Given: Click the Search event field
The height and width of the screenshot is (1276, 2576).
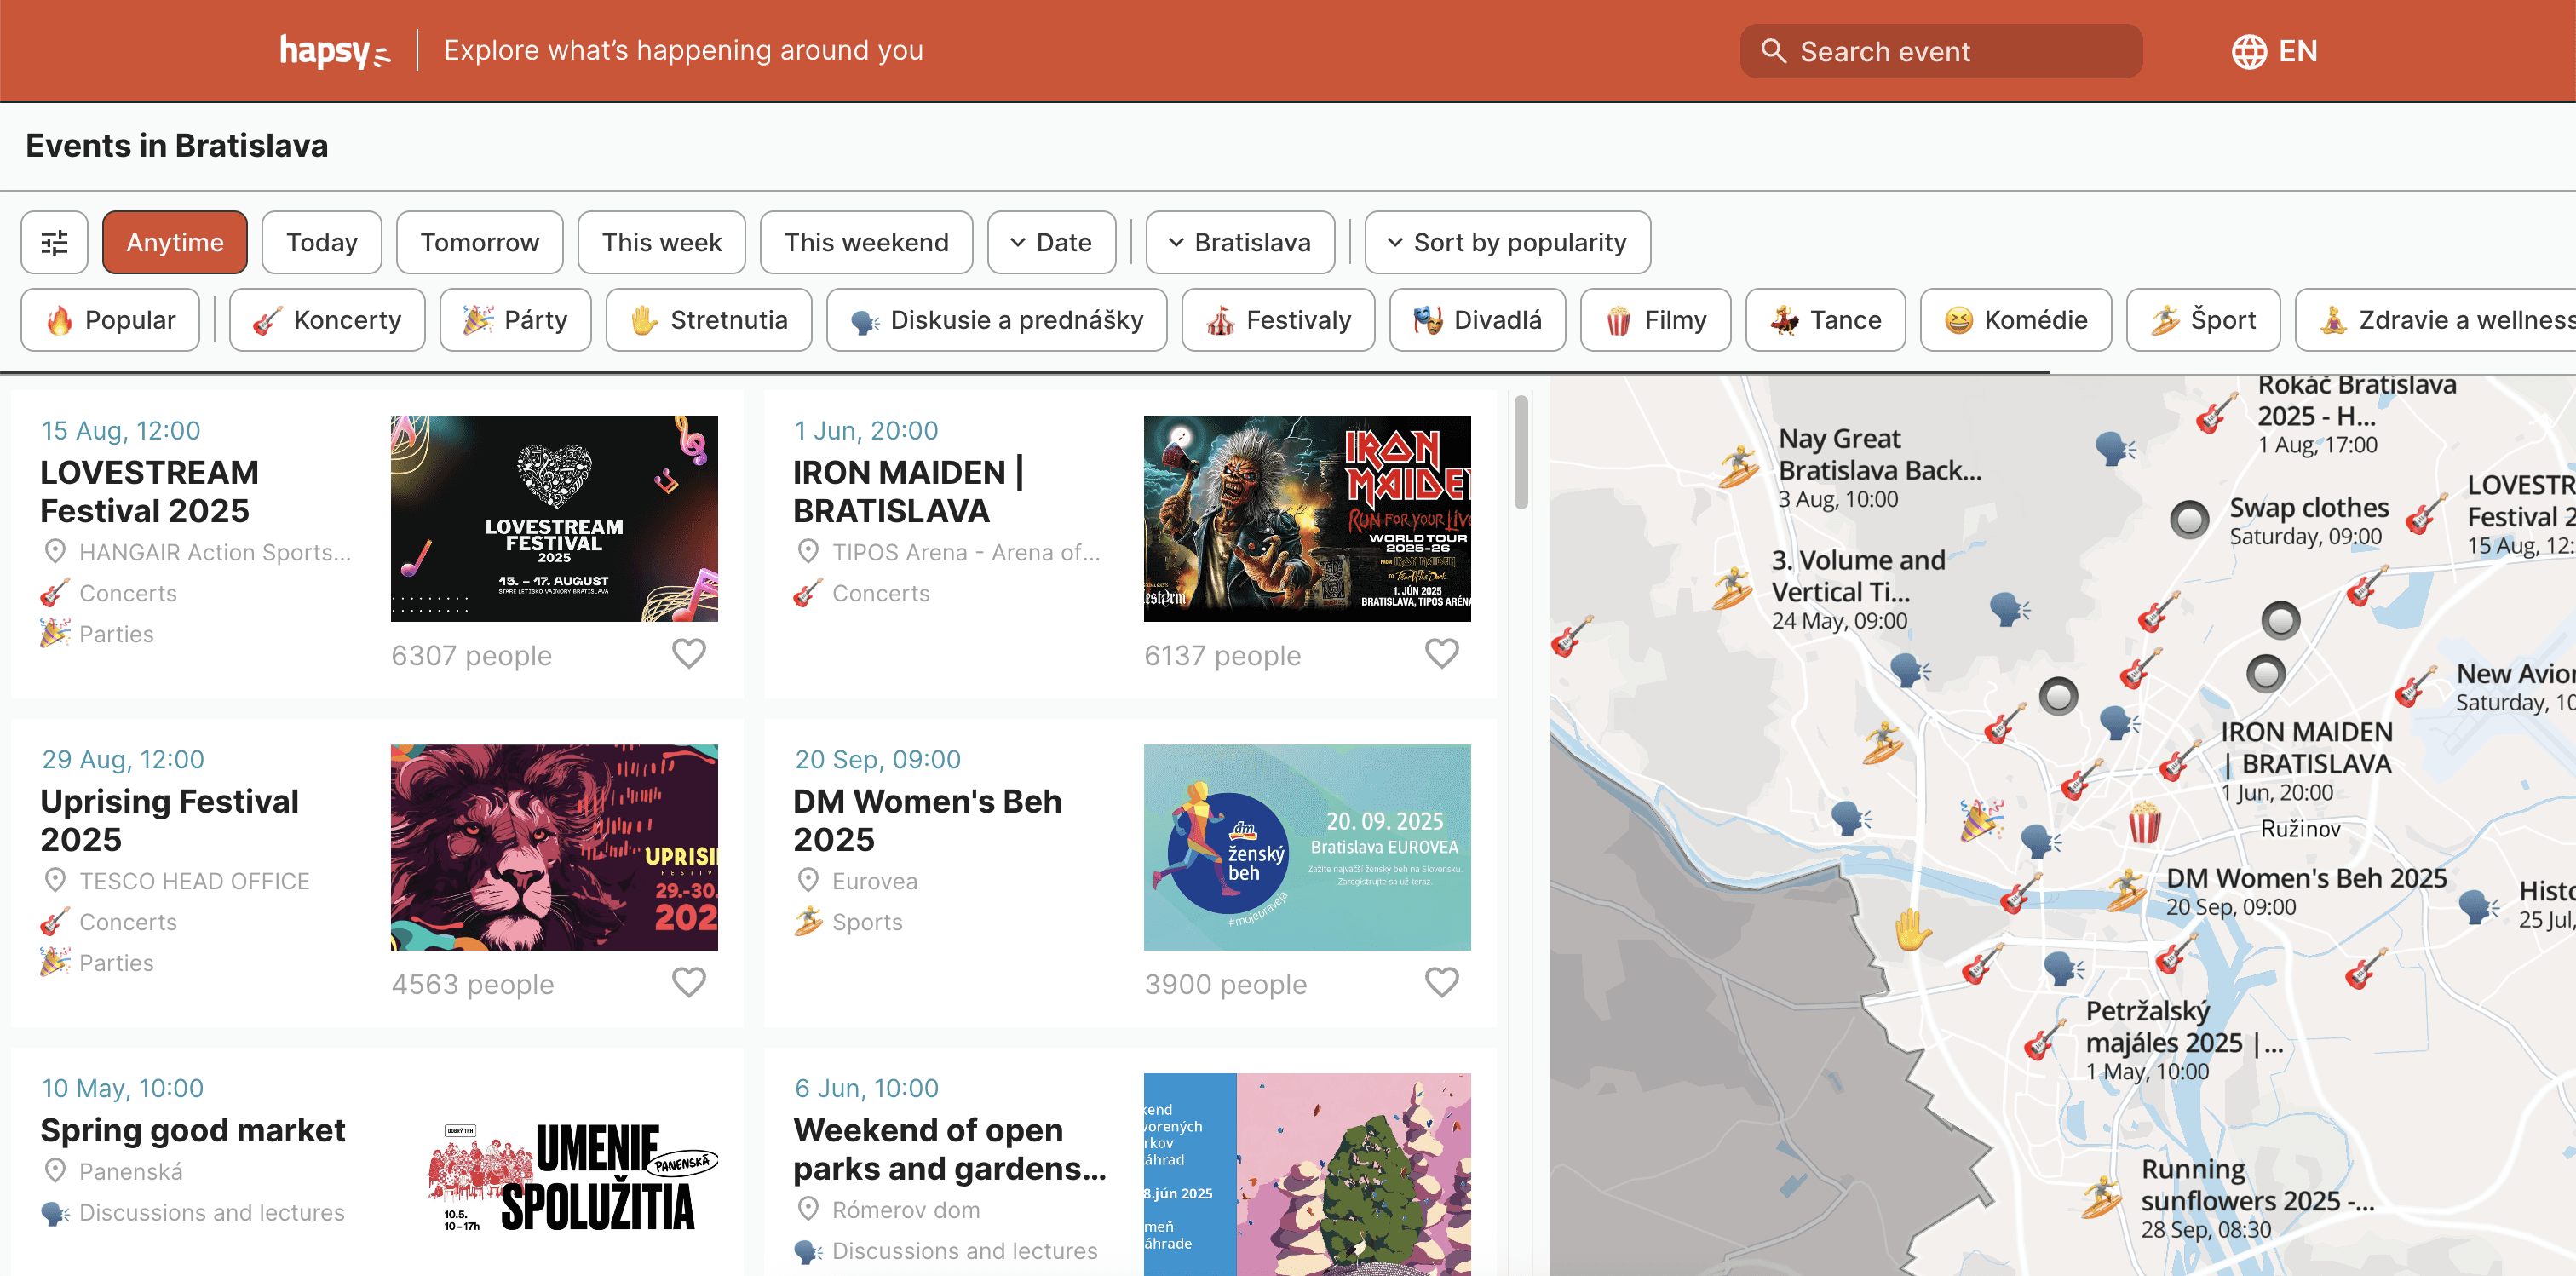Looking at the screenshot, I should point(1941,51).
